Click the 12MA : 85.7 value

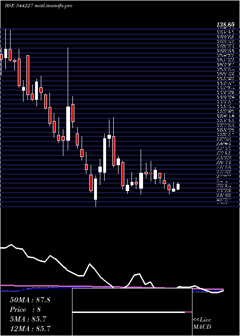(30, 328)
